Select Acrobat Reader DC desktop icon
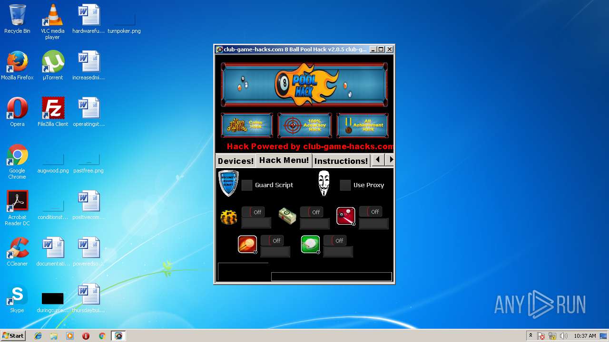This screenshot has height=342, width=609. [17, 208]
